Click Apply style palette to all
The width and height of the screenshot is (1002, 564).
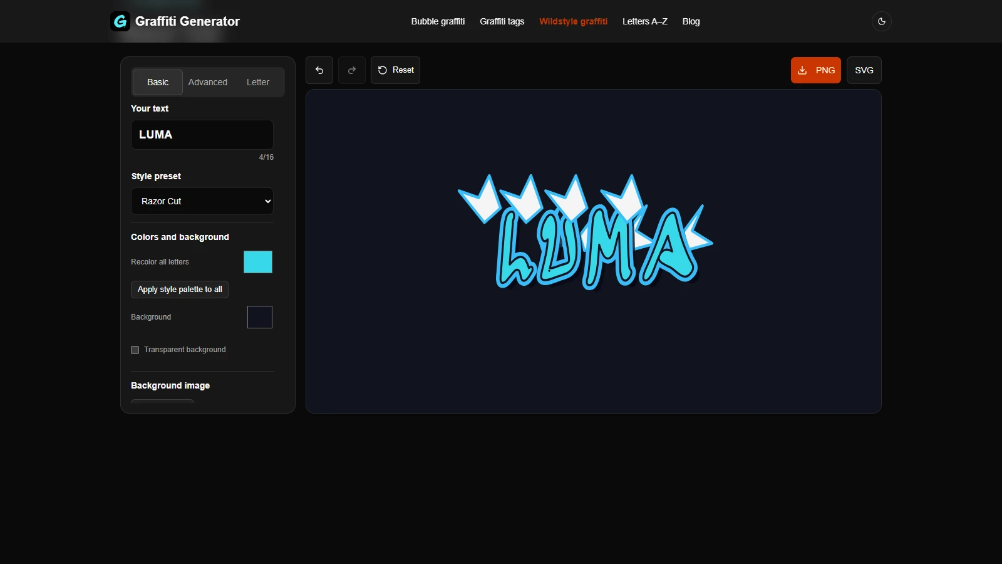[x=180, y=290]
